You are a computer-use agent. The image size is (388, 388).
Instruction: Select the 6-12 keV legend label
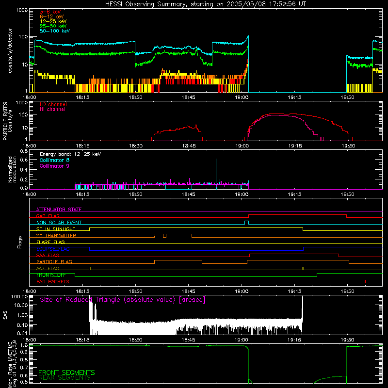pos(52,16)
